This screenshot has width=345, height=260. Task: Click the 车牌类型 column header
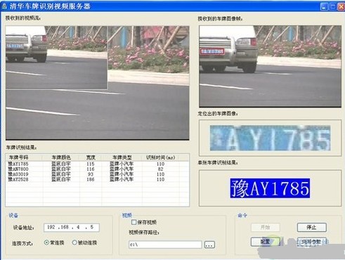click(x=122, y=157)
